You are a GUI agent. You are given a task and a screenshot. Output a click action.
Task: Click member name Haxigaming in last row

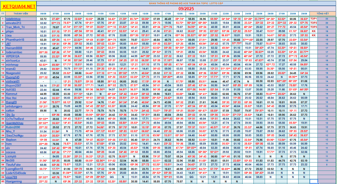pyautogui.click(x=14, y=181)
